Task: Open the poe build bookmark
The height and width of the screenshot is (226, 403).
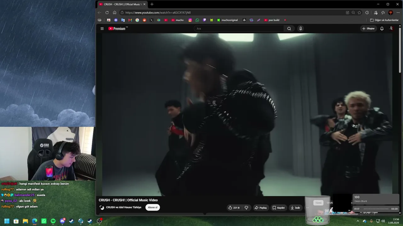Action: coord(272,20)
